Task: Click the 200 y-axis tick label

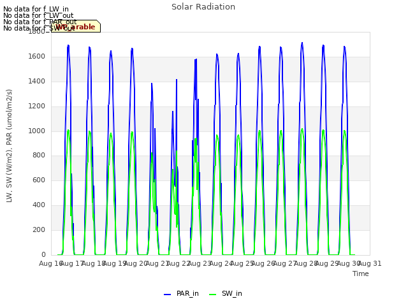Action: (39, 229)
